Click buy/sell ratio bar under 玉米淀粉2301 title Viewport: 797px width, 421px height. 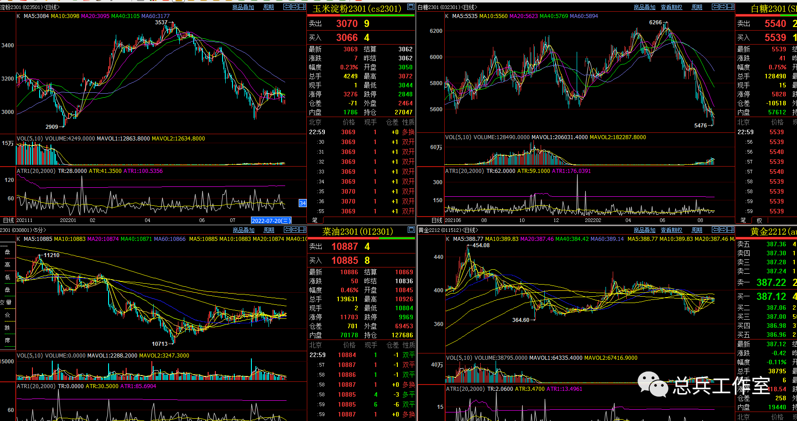point(361,16)
